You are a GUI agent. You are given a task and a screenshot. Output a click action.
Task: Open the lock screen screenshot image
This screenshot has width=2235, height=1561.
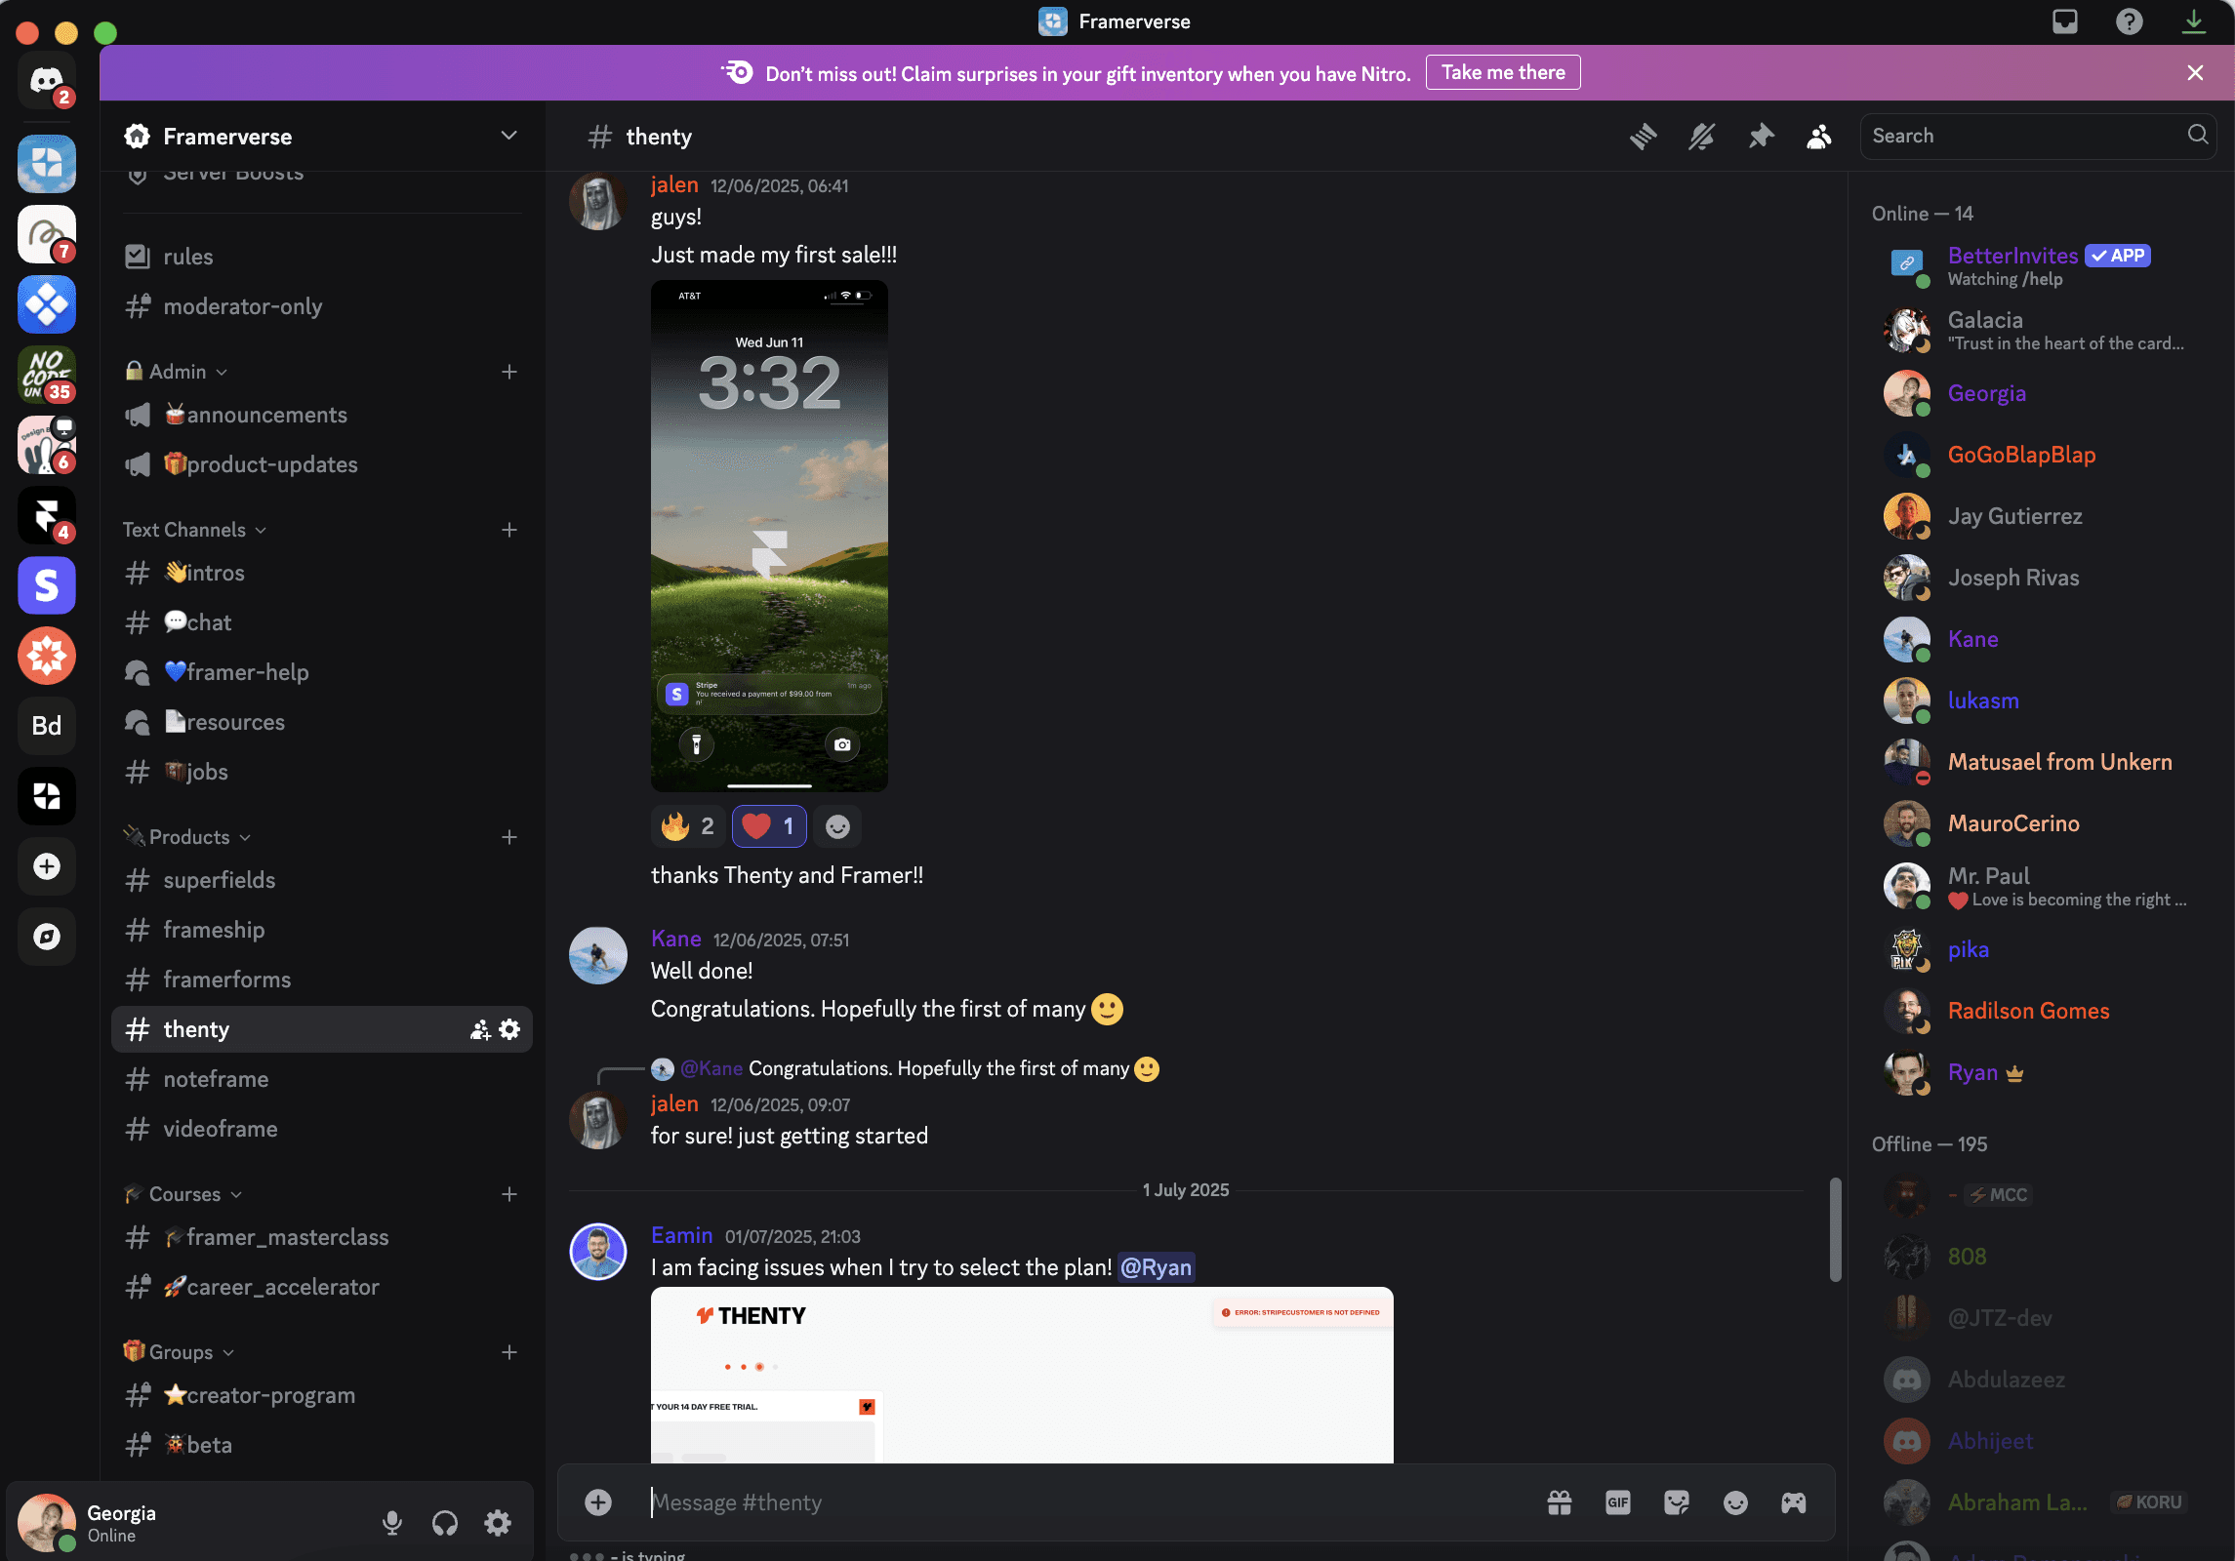(x=769, y=536)
